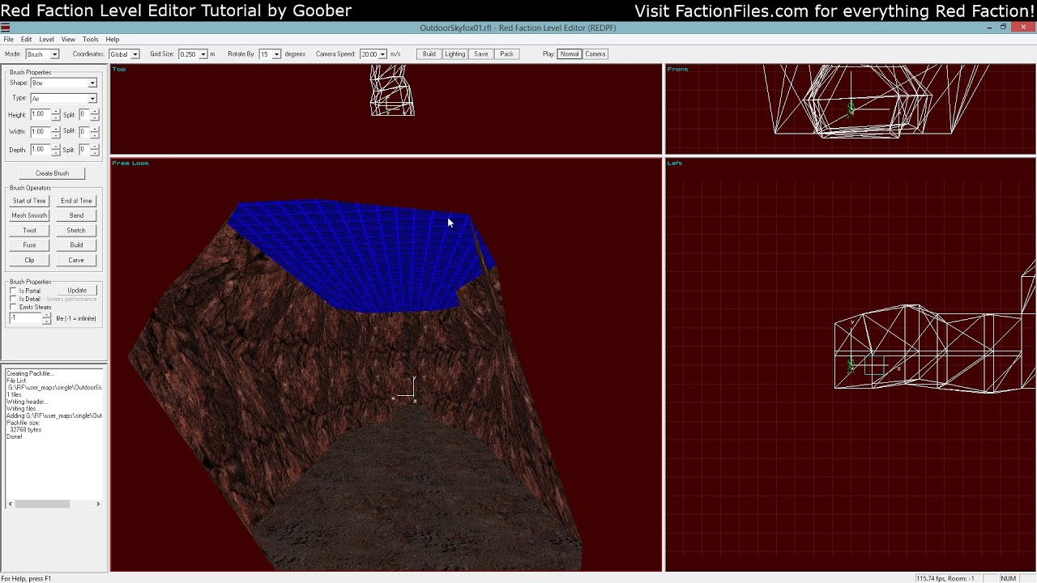Image resolution: width=1037 pixels, height=583 pixels.
Task: Open the Help menu
Action: (x=113, y=40)
